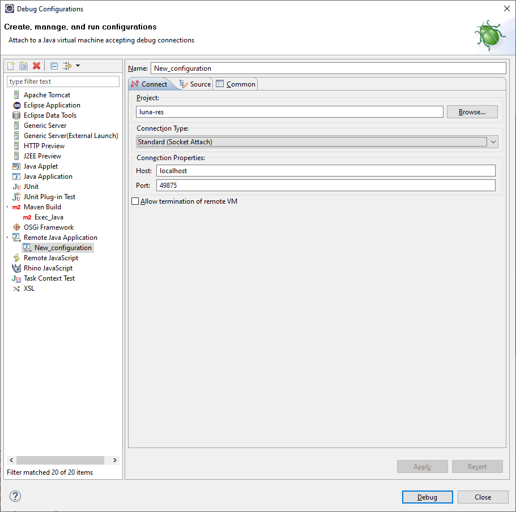Click the Generic Server(External Launch) icon

16,136
